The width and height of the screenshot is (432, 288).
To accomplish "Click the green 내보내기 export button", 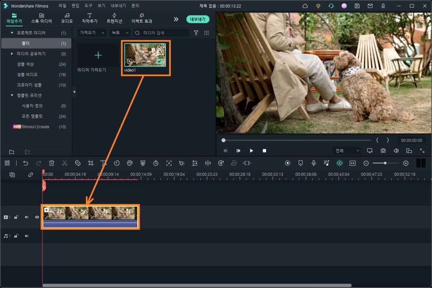I will (198, 19).
